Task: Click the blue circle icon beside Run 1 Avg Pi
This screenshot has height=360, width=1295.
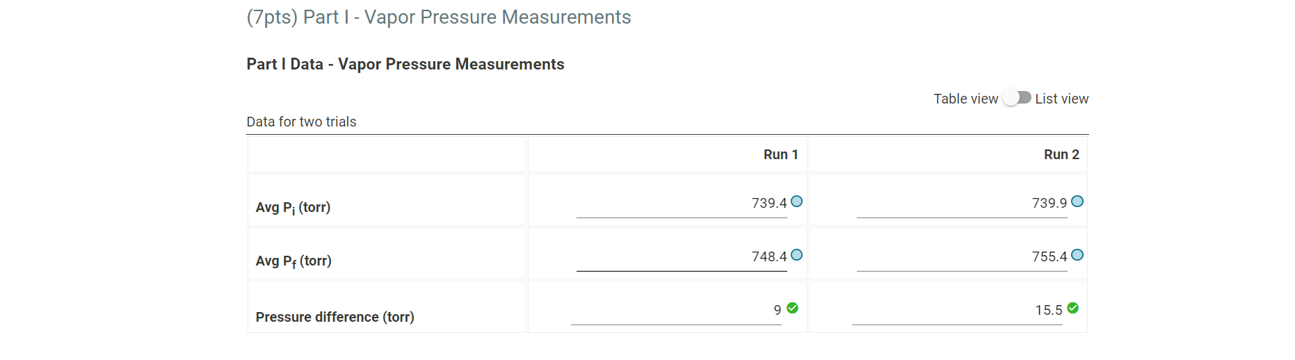Action: [797, 202]
